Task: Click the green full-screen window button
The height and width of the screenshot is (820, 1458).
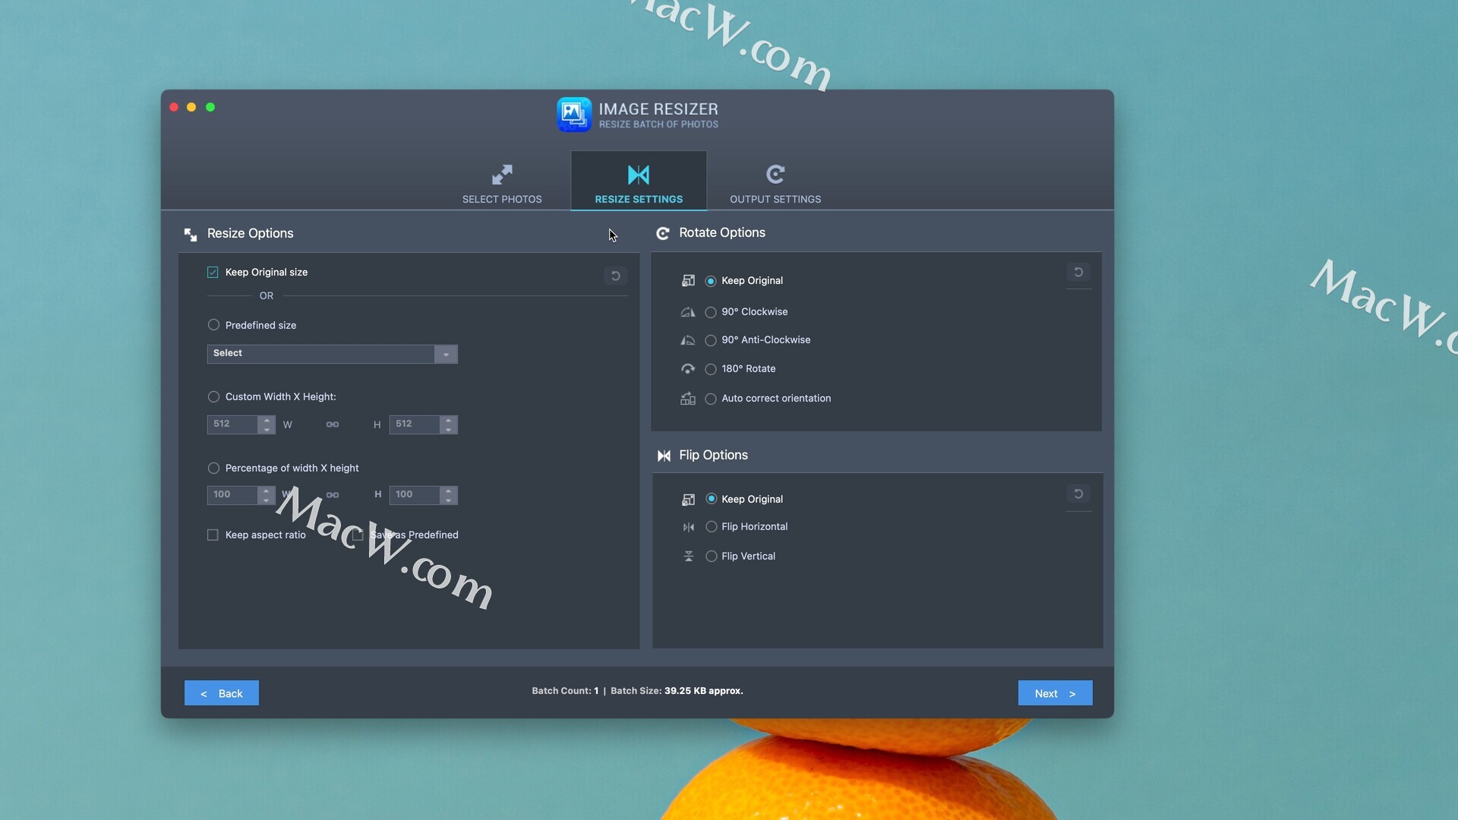Action: tap(210, 107)
